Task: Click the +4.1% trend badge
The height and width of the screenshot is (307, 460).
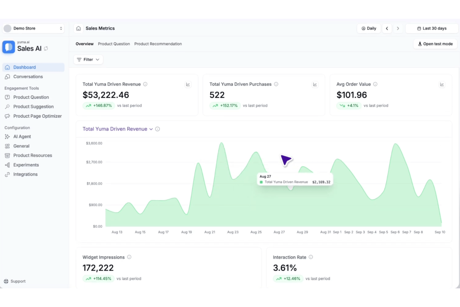Action: [x=349, y=105]
